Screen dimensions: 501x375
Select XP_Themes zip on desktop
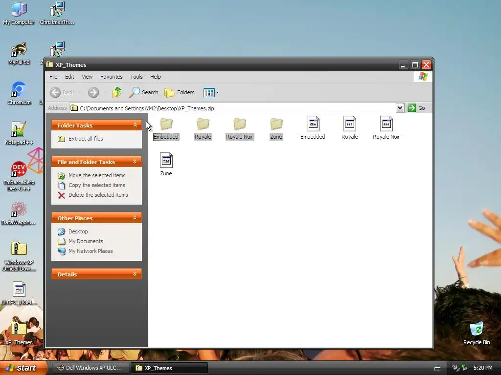19,333
